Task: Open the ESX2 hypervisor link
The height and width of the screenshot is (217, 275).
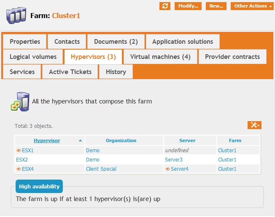Action: (x=22, y=160)
